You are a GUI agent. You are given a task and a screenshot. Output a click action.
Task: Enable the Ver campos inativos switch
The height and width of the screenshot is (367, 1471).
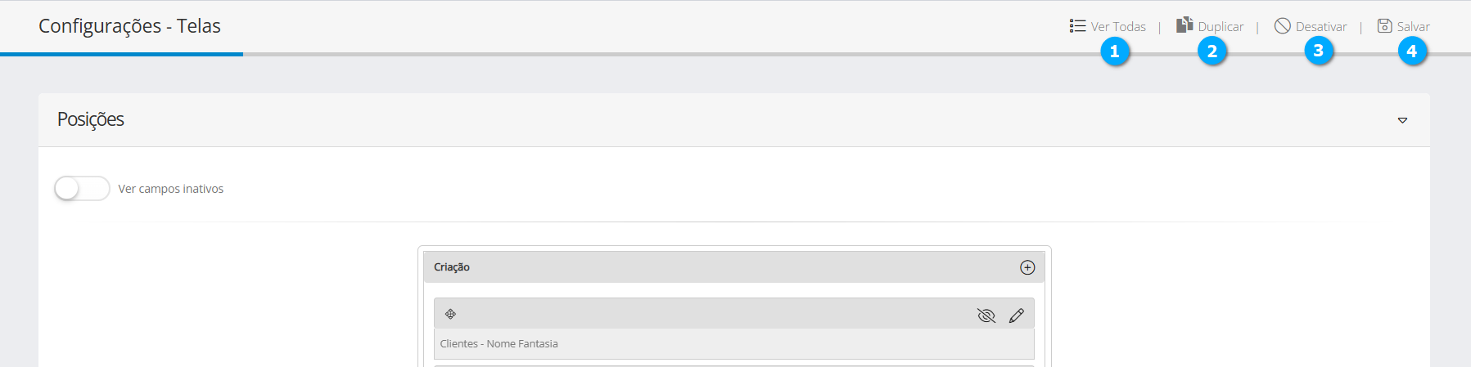[82, 189]
